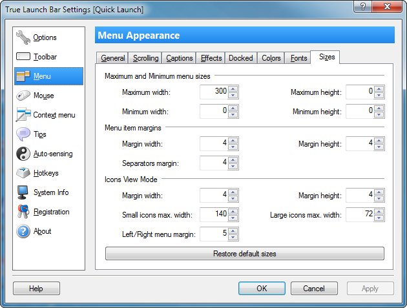Switch to the Effects tab
The image size is (407, 308).
211,58
